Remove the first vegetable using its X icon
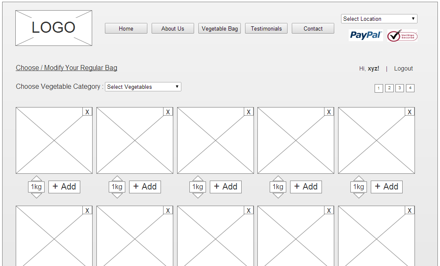The width and height of the screenshot is (440, 266). coord(87,111)
